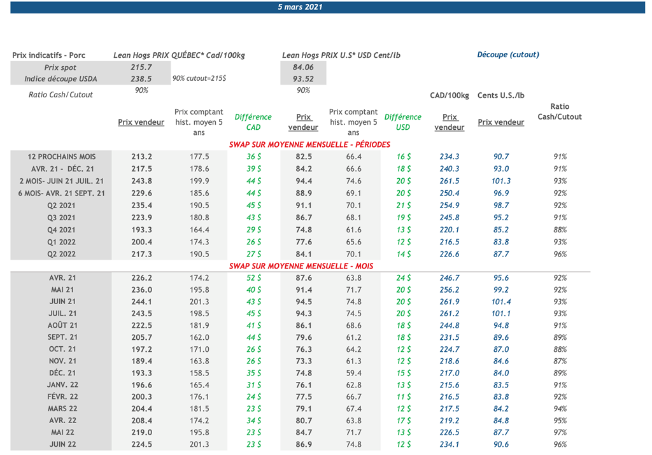This screenshot has height=455, width=652.
Task: Click the red "SWAP SUR MOYENNE MENSUELLE - MOIS" heading
Action: click(301, 265)
